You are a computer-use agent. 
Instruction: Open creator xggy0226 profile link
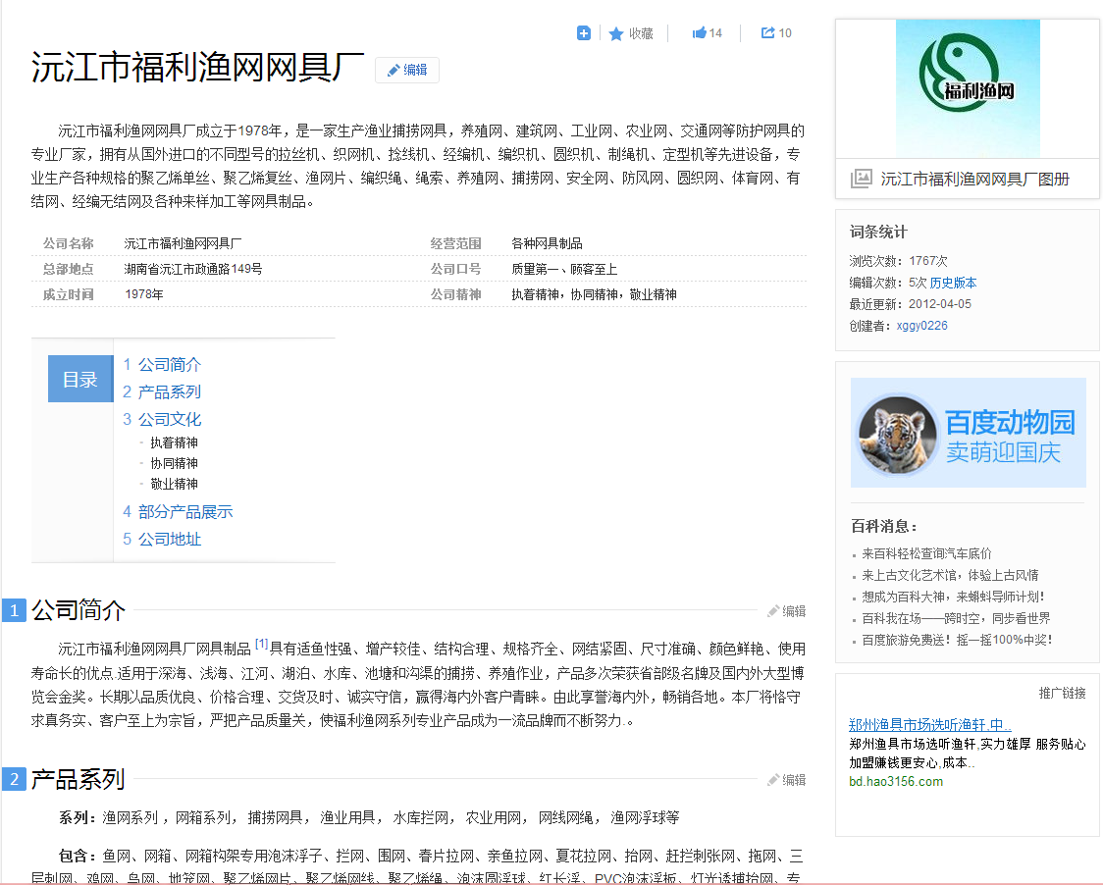(921, 326)
